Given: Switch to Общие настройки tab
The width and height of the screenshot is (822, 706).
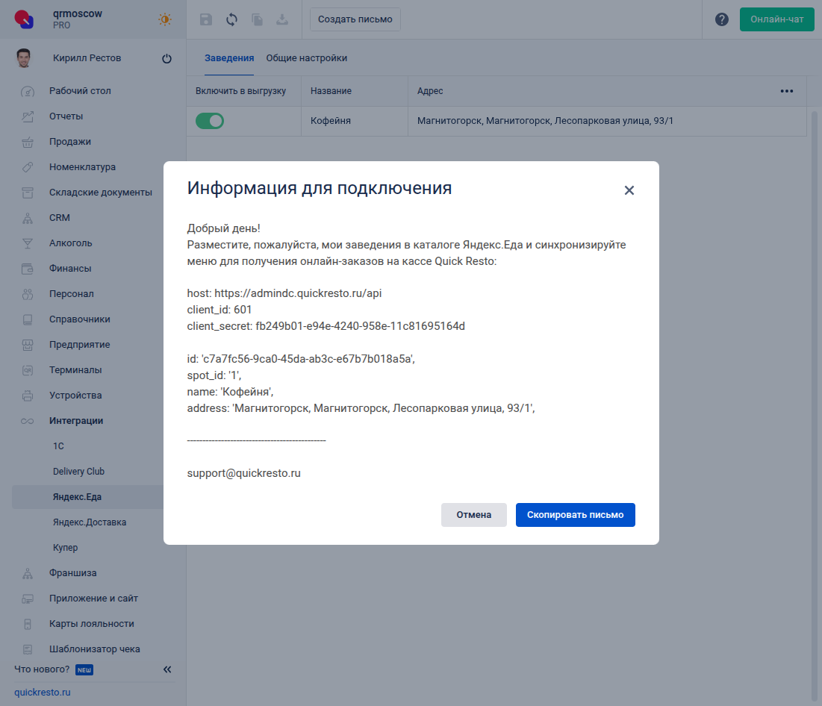Looking at the screenshot, I should coord(306,58).
